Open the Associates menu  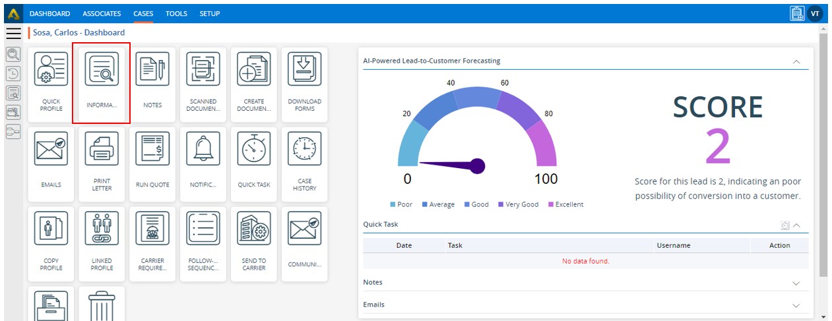pyautogui.click(x=102, y=13)
